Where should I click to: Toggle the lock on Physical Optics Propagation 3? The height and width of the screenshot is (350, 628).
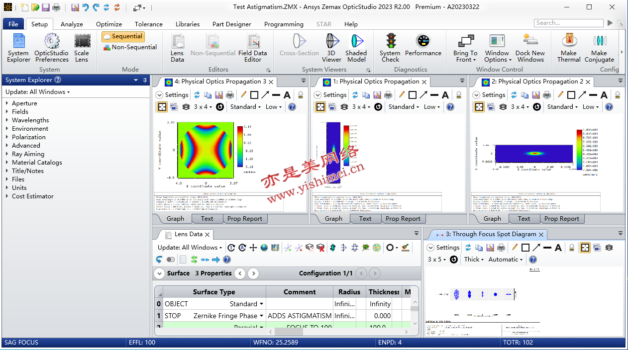[301, 95]
